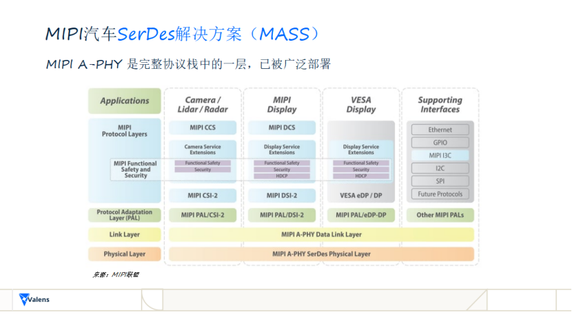Select the Protocol Adaptation Layer (PAL) label
Screen dimensions: 572x317
125,215
